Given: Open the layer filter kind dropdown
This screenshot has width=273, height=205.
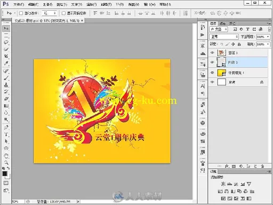Looking at the screenshot, I should tap(219, 29).
